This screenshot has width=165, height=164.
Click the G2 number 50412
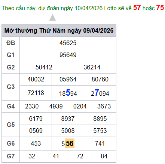(44, 67)
